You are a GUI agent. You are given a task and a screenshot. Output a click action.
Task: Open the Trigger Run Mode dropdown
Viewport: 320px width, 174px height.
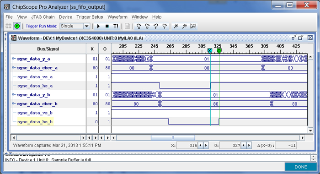pos(86,26)
